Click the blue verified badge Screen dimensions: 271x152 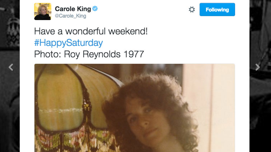click(x=95, y=9)
